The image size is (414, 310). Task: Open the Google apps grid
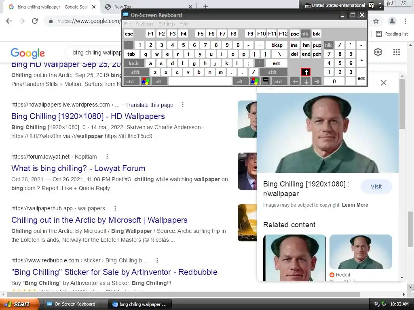(x=396, y=52)
